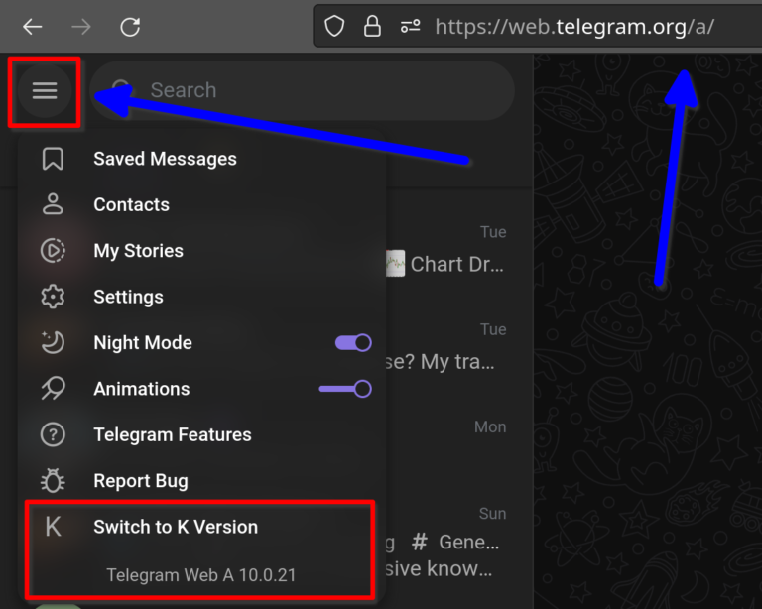The image size is (762, 609).
Task: Choose Switch to K Version
Action: pos(176,527)
